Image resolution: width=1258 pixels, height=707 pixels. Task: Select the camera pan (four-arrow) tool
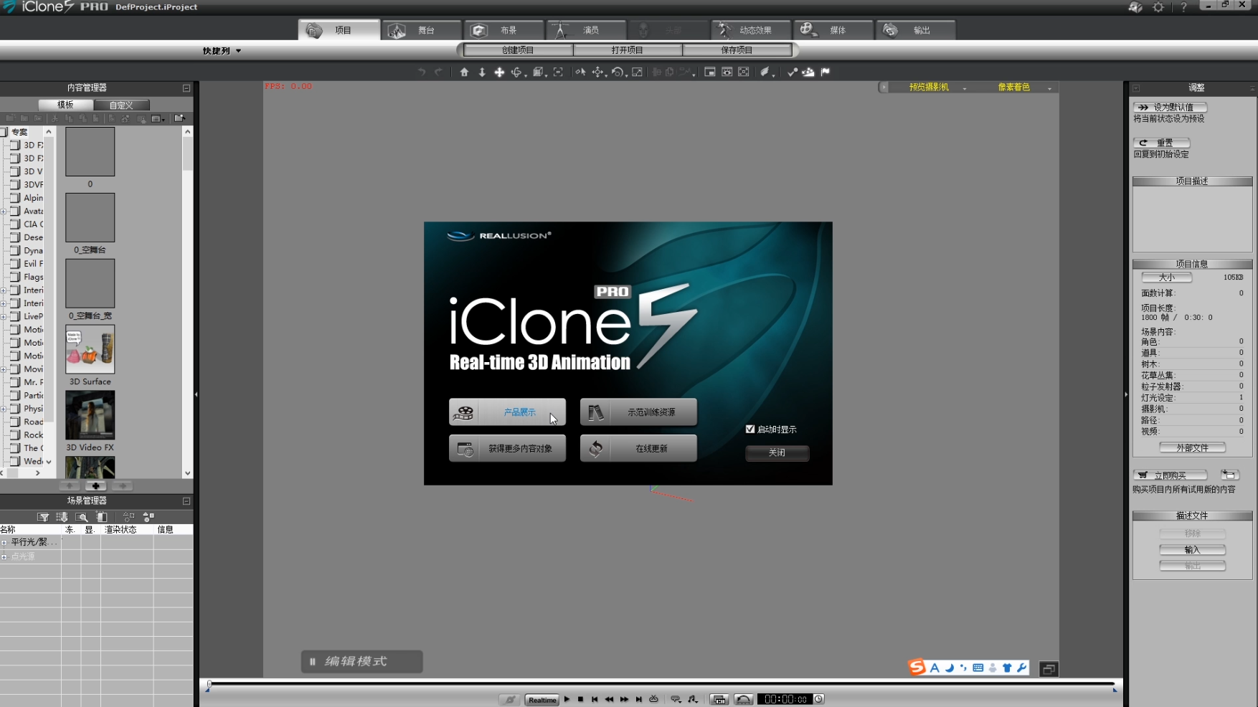click(499, 72)
